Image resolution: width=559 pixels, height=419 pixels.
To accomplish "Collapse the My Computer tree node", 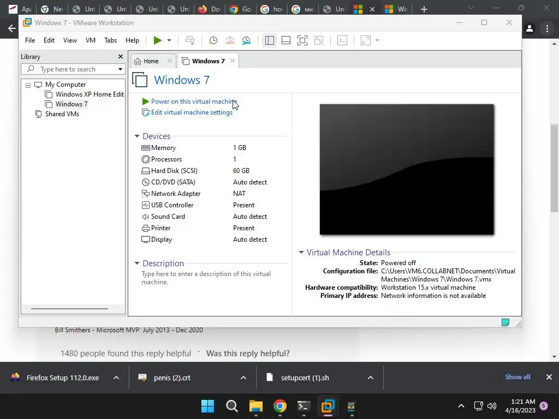I will (28, 85).
